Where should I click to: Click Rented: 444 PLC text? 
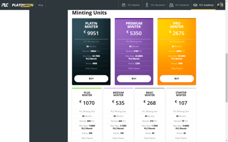point(118,121)
